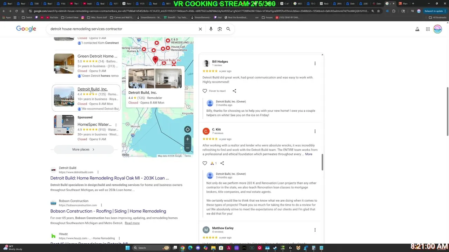Open Google Lens image search
This screenshot has height=252, width=449.
(220, 29)
